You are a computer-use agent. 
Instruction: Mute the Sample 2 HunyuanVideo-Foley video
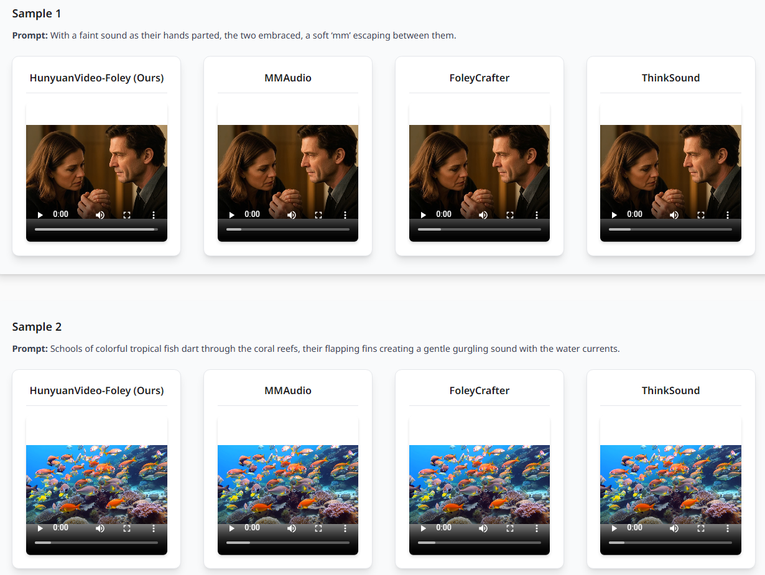click(100, 528)
